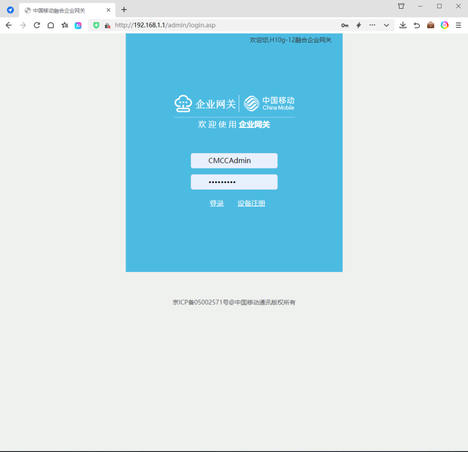Go to browser home page
The height and width of the screenshot is (452, 468).
(51, 26)
